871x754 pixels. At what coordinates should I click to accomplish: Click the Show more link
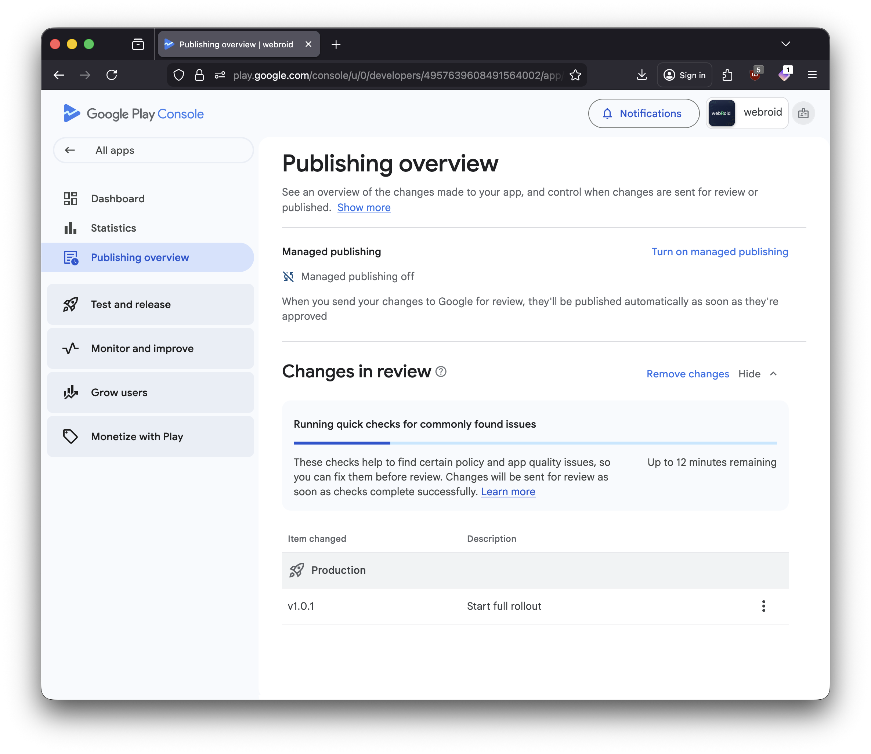[x=364, y=208]
